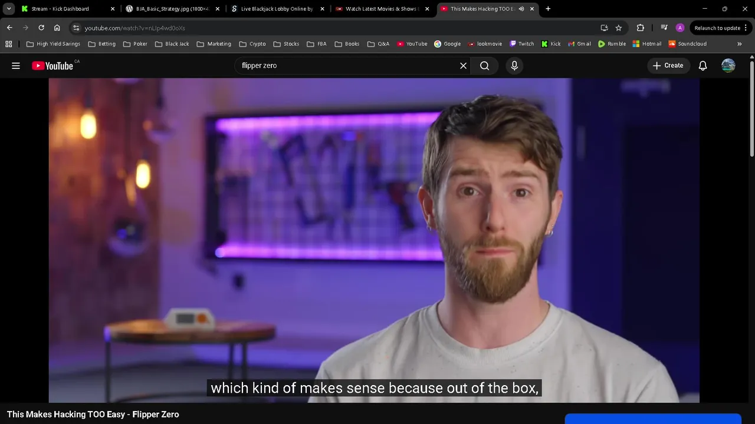Open Chrome three-dot menu
This screenshot has height=424, width=755.
point(746,28)
